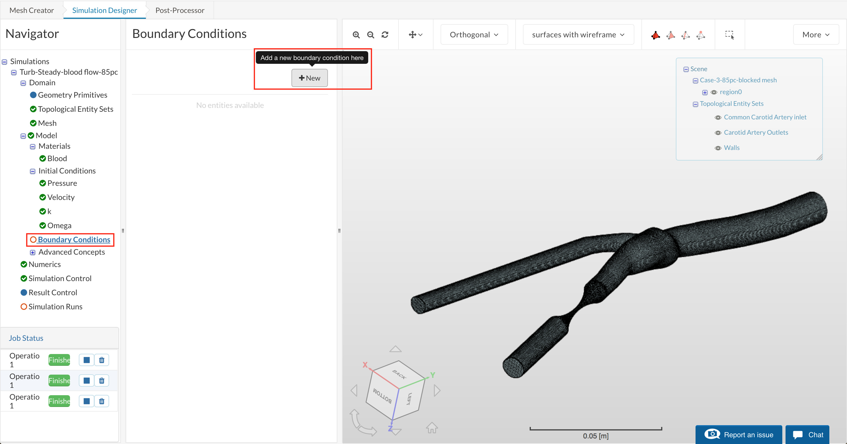
Task: Switch to the Post-Processor tab
Action: point(180,10)
